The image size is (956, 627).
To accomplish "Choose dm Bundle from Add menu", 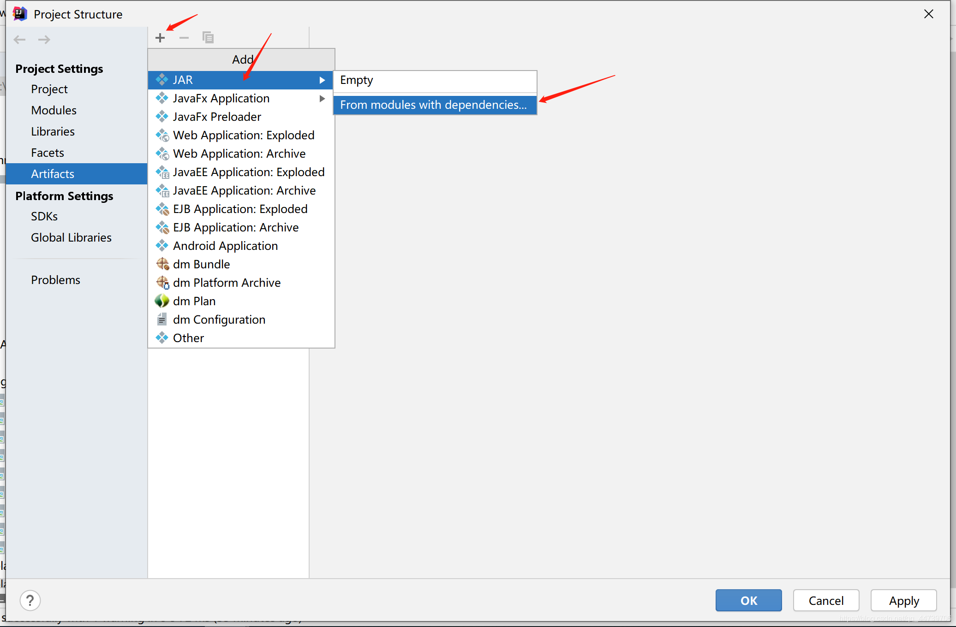I will click(201, 264).
